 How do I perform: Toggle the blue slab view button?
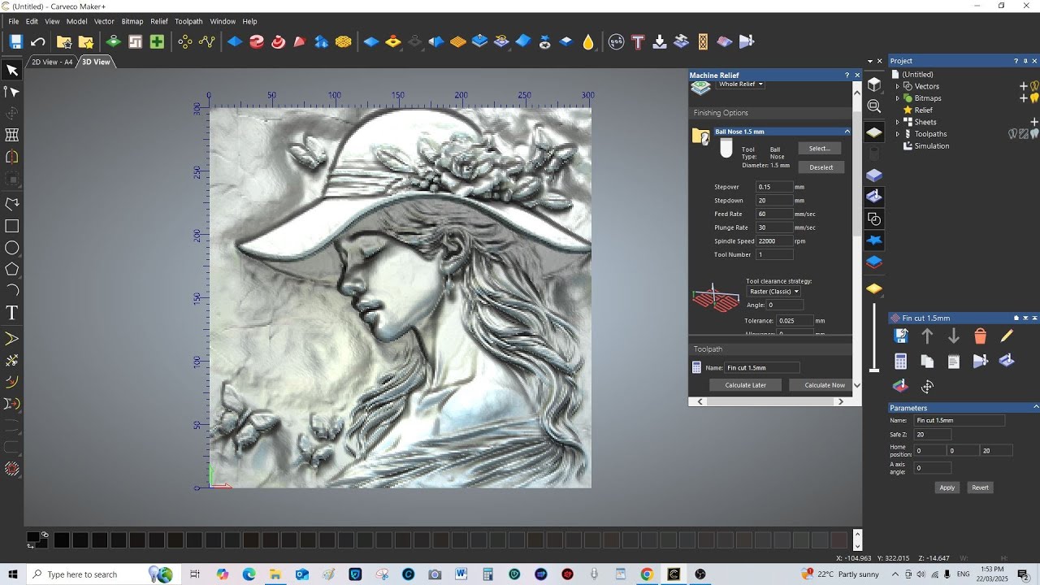[x=874, y=175]
